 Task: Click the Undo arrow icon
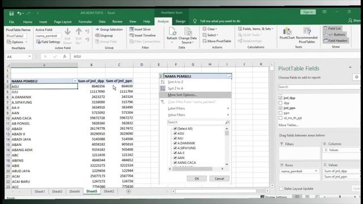[x=19, y=14]
